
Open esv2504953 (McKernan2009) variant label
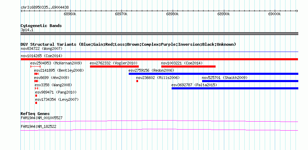point(56,63)
